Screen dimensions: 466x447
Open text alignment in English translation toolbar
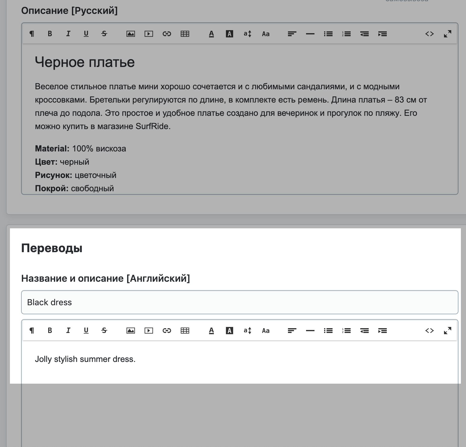pyautogui.click(x=292, y=331)
